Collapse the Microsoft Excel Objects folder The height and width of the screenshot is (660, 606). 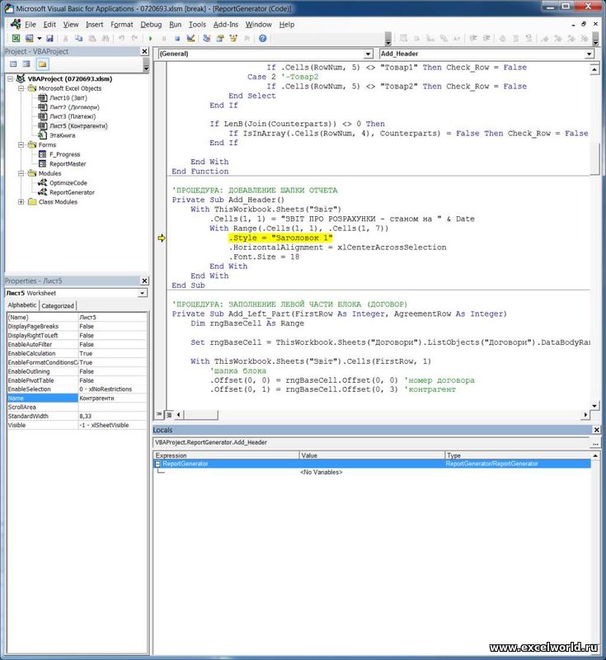(x=21, y=88)
